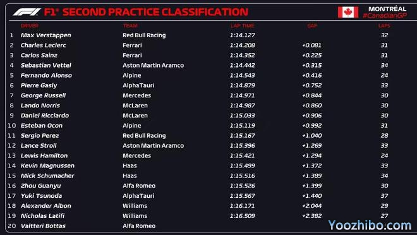The width and height of the screenshot is (417, 235).
Task: Click Nicholas Latifi's gap +2.382
Action: (x=311, y=216)
